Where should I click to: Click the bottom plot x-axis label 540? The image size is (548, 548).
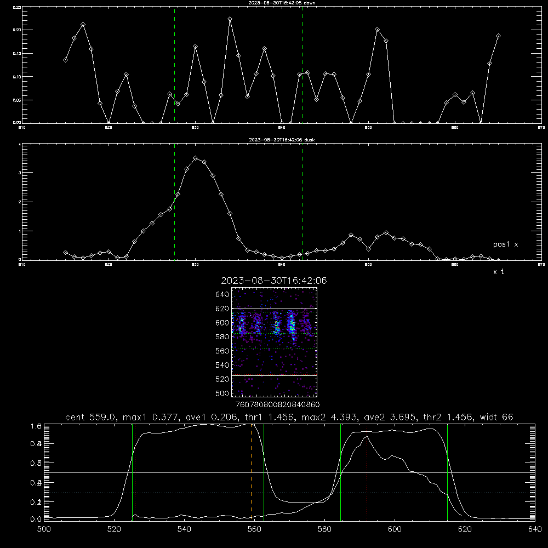(x=184, y=529)
